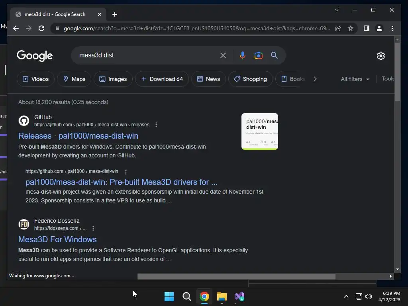Open the Chrome profile menu
This screenshot has width=408, height=306.
379,28
